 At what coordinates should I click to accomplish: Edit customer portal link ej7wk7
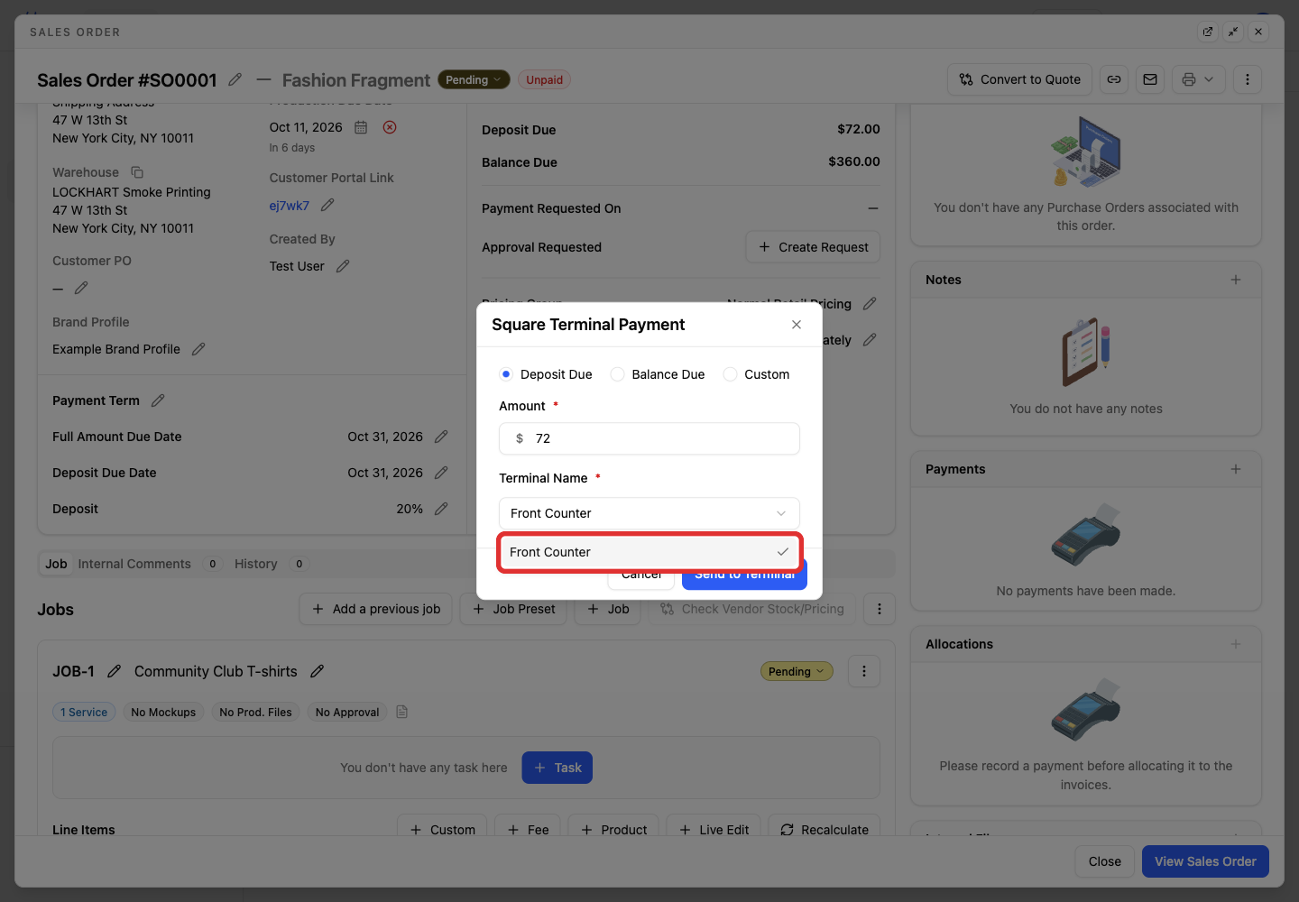pyautogui.click(x=327, y=206)
